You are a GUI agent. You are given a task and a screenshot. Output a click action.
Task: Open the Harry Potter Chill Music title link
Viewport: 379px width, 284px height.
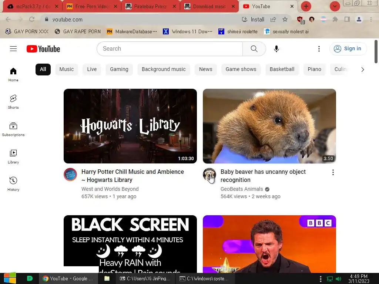[133, 176]
